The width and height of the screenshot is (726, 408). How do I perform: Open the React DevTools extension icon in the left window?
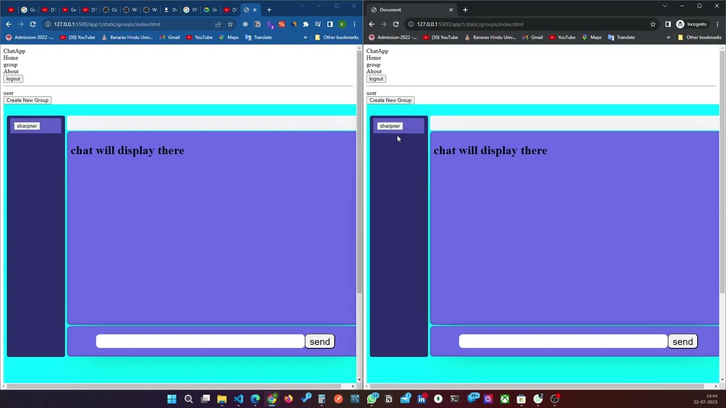pyautogui.click(x=245, y=24)
